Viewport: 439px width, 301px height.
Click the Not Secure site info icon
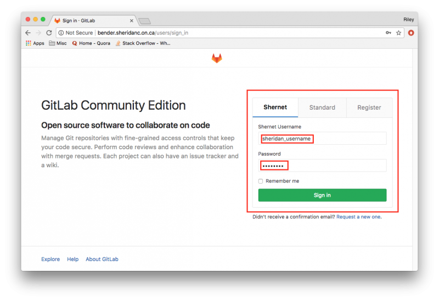(x=61, y=33)
